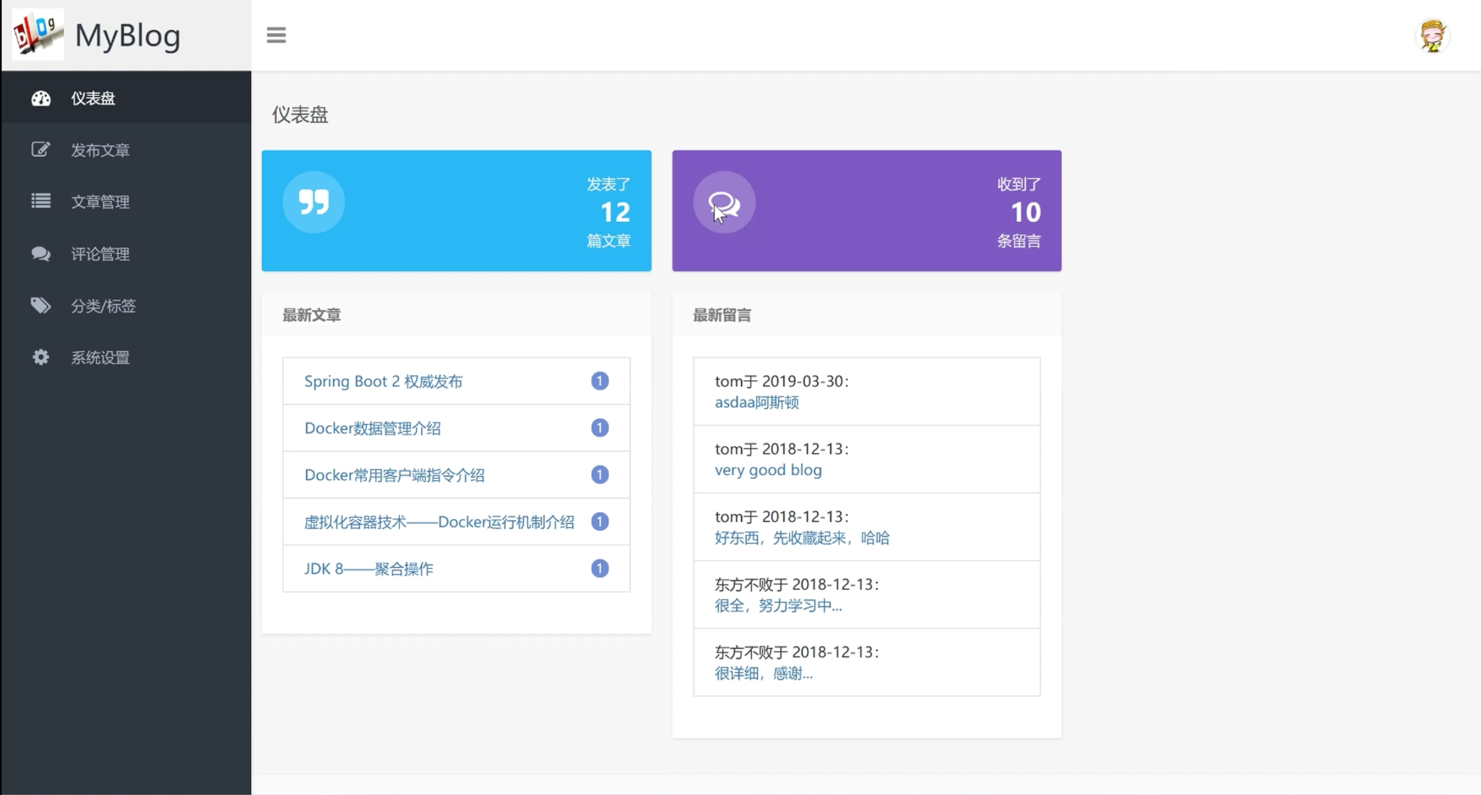Image resolution: width=1481 pixels, height=795 pixels.
Task: Click the comment management speech bubbles icon
Action: click(41, 254)
